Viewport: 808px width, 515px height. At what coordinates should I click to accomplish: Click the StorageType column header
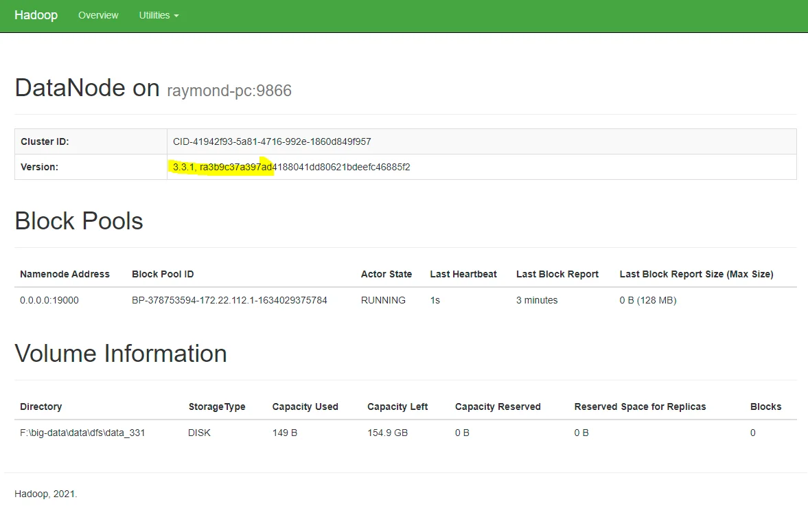point(217,407)
